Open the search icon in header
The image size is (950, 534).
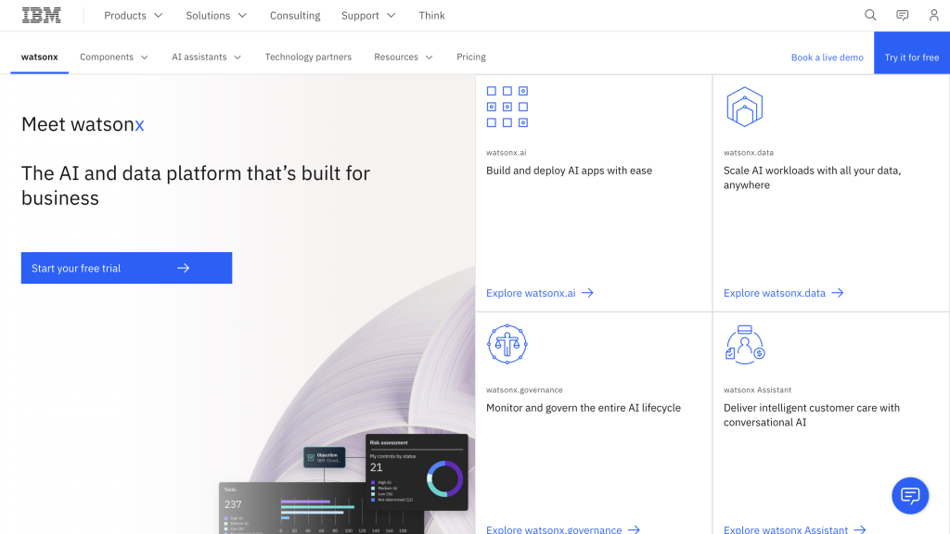[870, 15]
